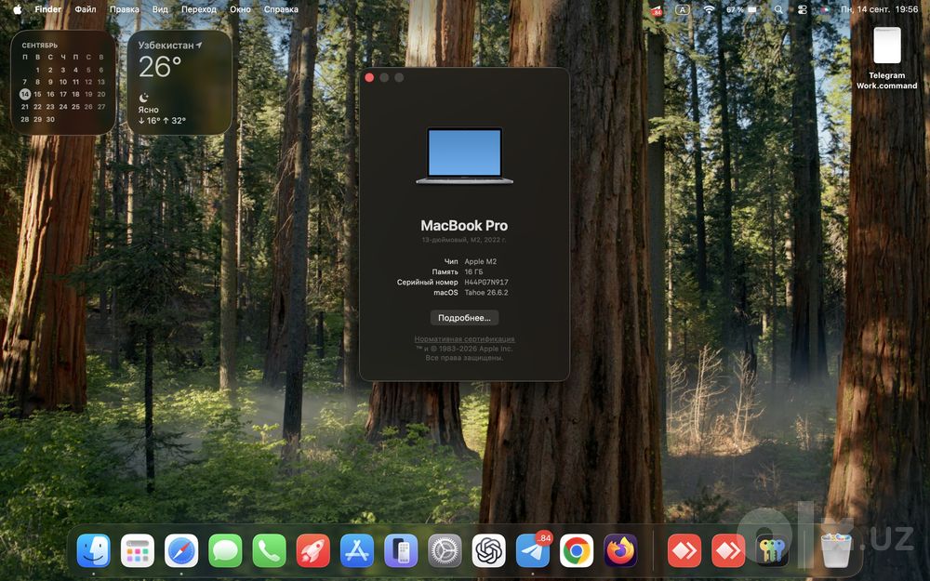Viewport: 930px width, 581px height.
Task: Close the About This Mac window
Action: pos(369,78)
